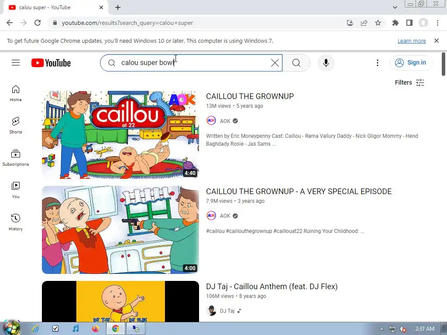Toggle the Chrome side panel
The height and width of the screenshot is (335, 447).
pyautogui.click(x=409, y=23)
